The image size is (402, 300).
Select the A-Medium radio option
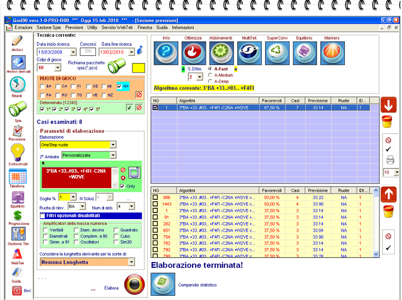211,75
